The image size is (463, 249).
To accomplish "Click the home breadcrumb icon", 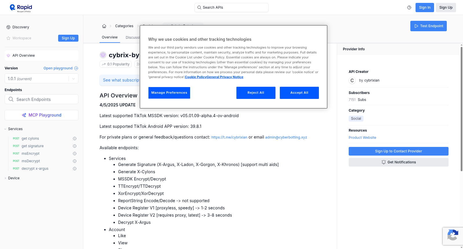I will [x=104, y=26].
